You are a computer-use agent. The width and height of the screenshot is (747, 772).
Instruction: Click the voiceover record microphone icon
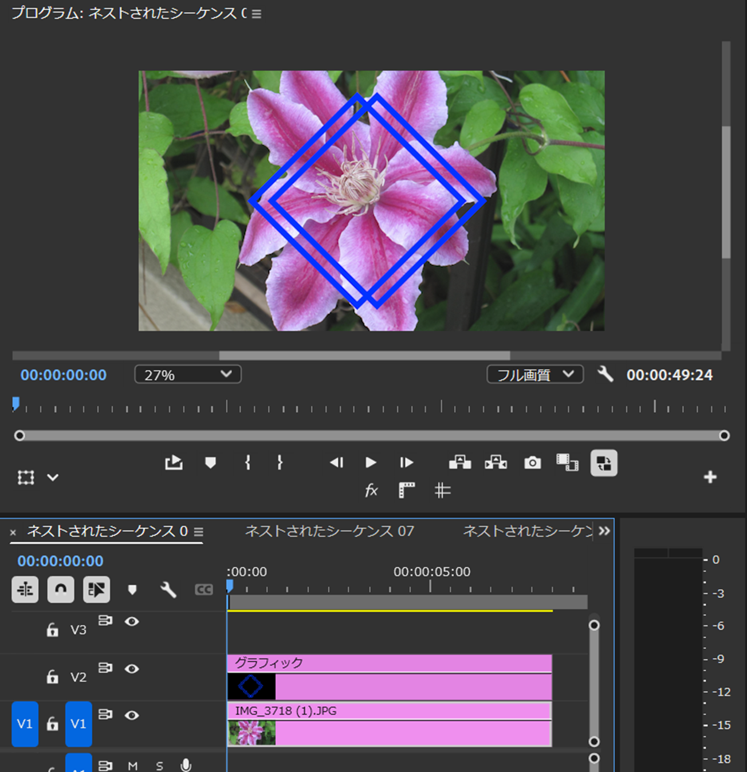[x=187, y=765]
